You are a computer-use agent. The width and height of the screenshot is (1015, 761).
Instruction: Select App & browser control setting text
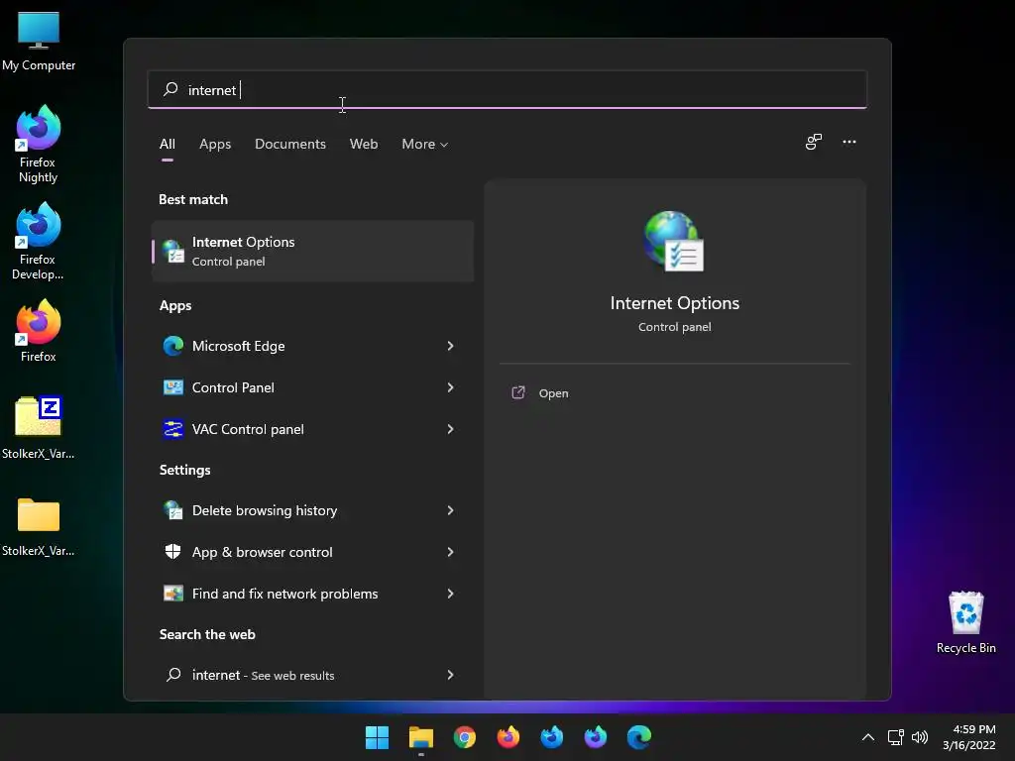pos(262,552)
